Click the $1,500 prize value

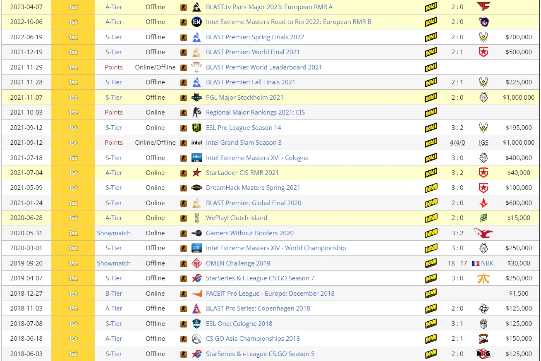coord(519,293)
